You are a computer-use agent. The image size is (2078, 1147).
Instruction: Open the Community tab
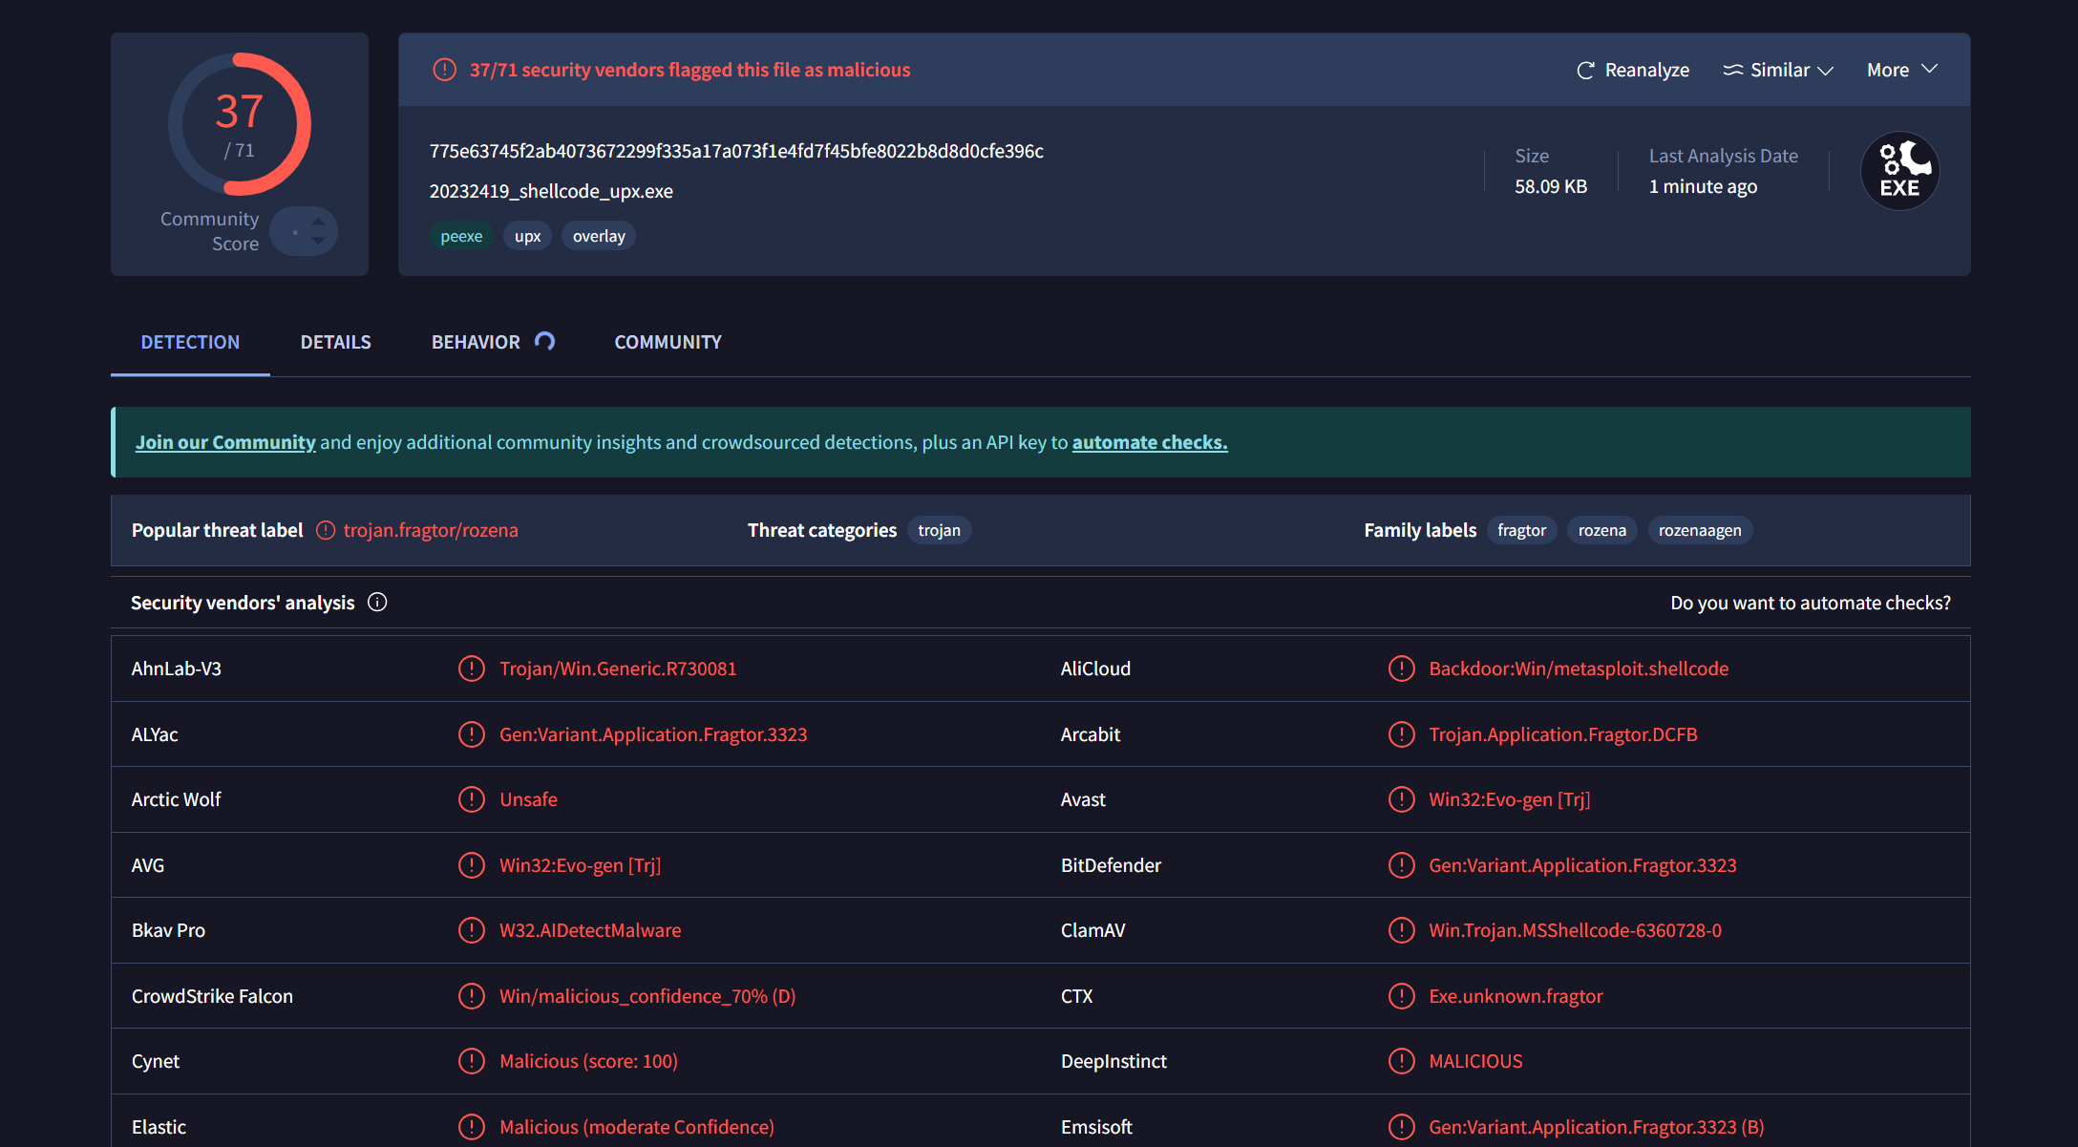tap(668, 342)
